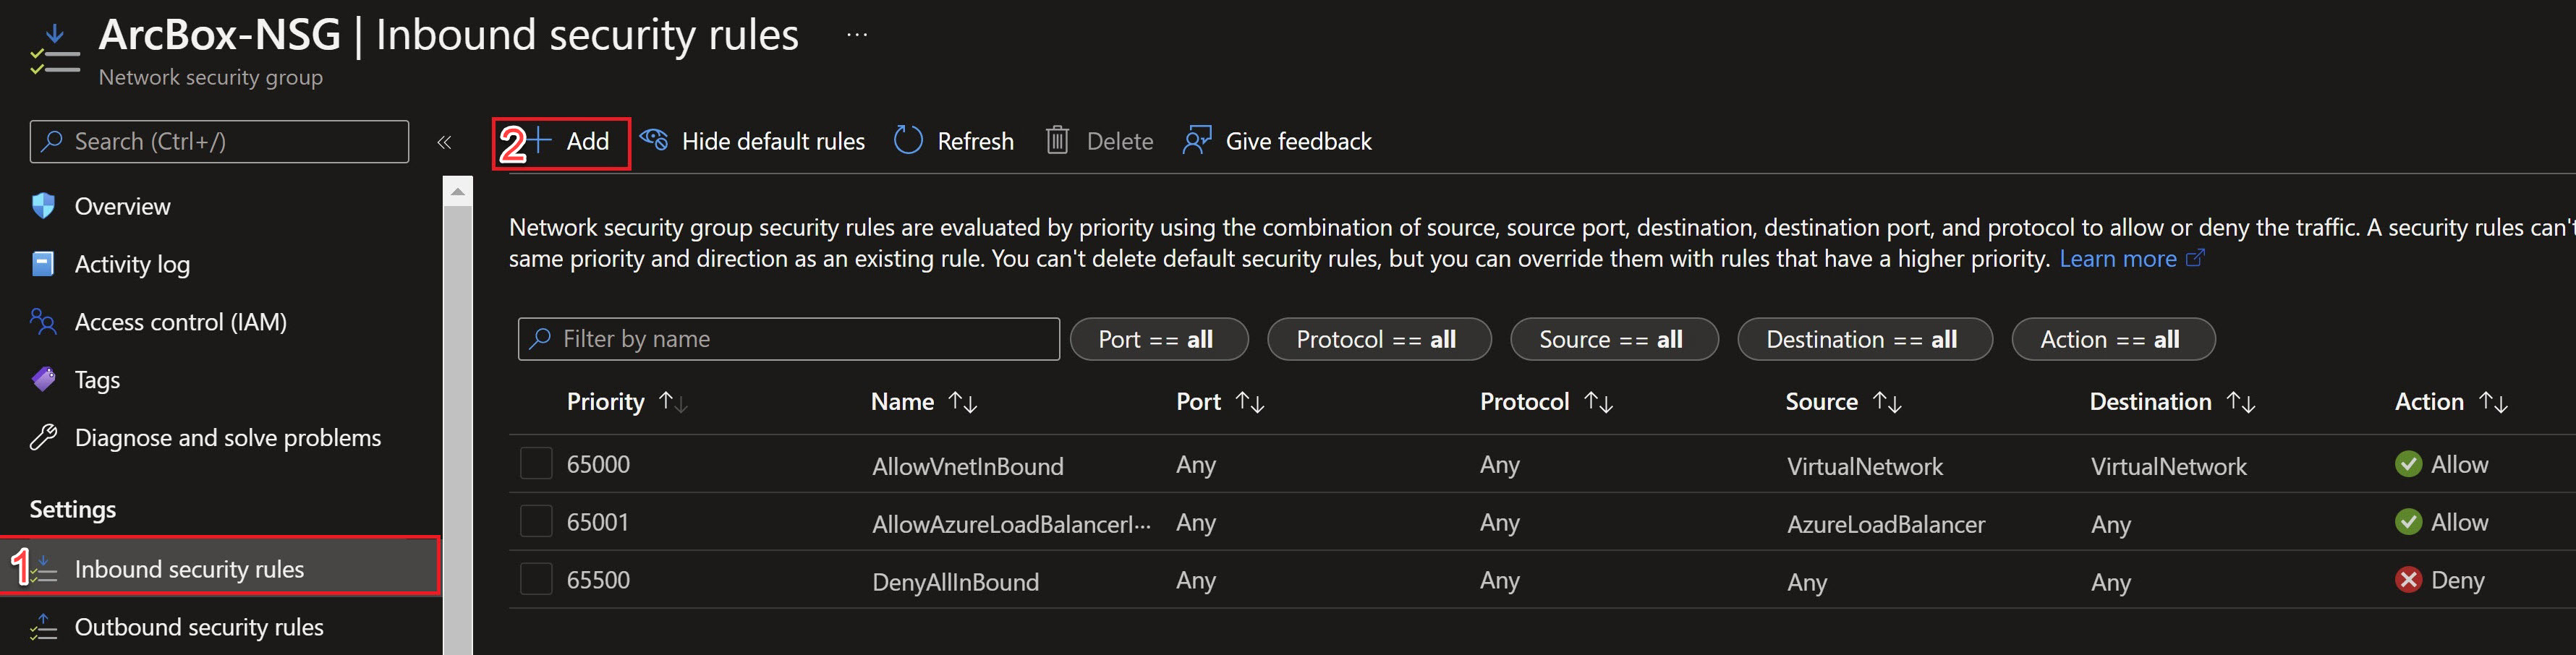The width and height of the screenshot is (2576, 655).
Task: Open Diagnose and solve problems
Action: tap(206, 438)
